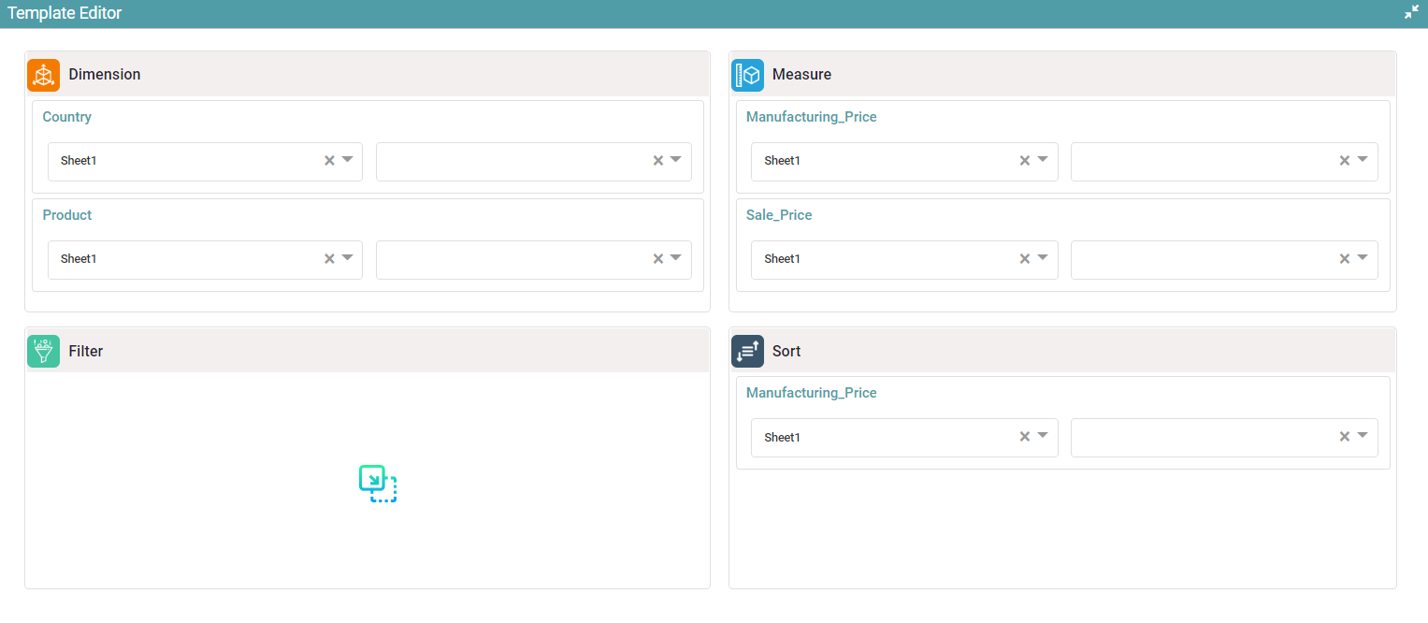Viewport: 1428px width, 623px height.
Task: Clear Sheet1 selection in the Country row
Action: point(329,161)
